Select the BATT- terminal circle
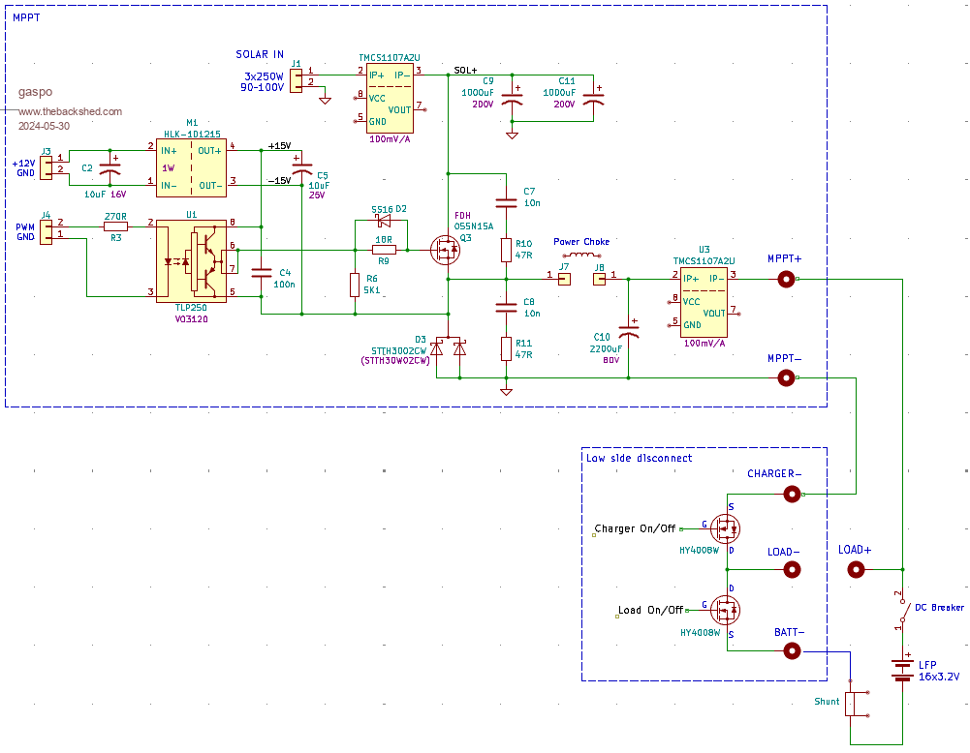 coord(793,651)
